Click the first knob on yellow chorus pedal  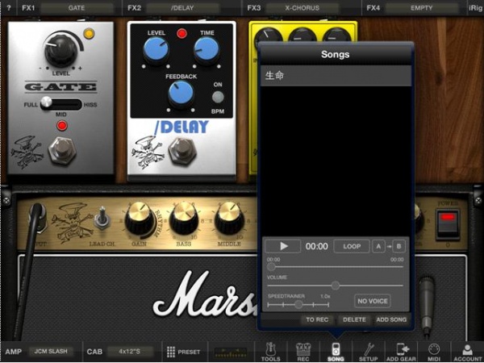267,39
